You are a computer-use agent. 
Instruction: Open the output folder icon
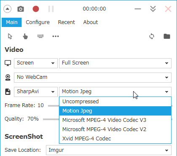(167, 36)
